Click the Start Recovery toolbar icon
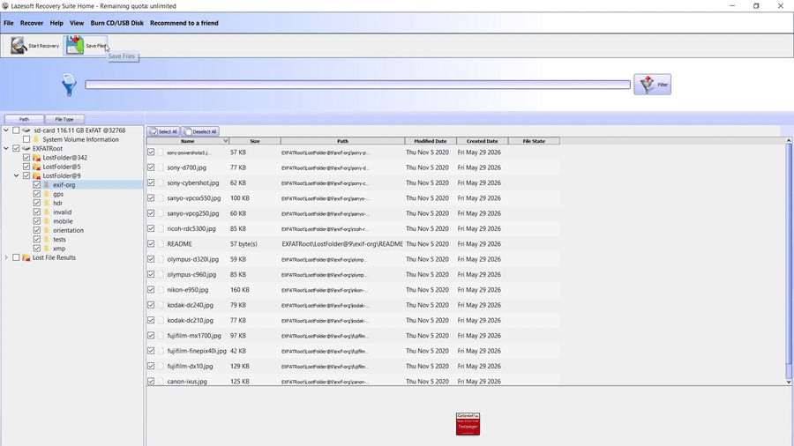Image resolution: width=794 pixels, height=446 pixels. pyautogui.click(x=19, y=46)
